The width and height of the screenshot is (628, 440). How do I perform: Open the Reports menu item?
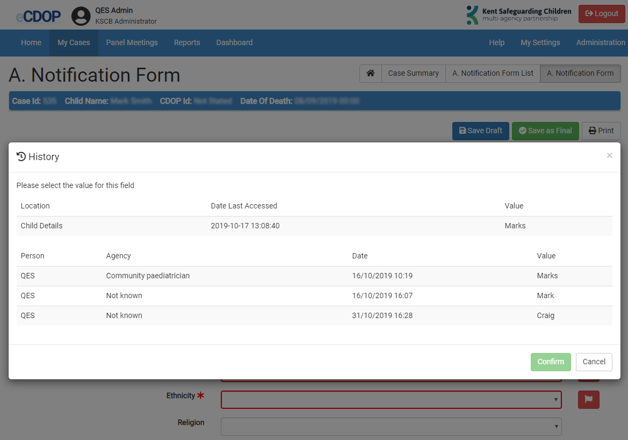187,42
